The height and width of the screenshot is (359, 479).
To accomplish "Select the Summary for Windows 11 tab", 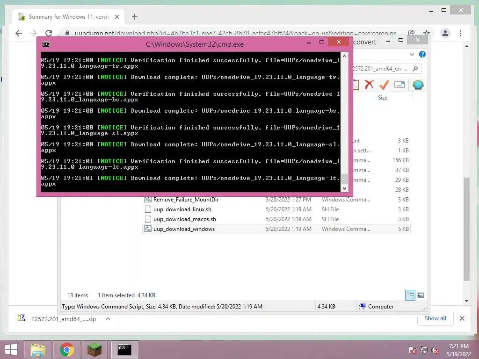I will [69, 17].
